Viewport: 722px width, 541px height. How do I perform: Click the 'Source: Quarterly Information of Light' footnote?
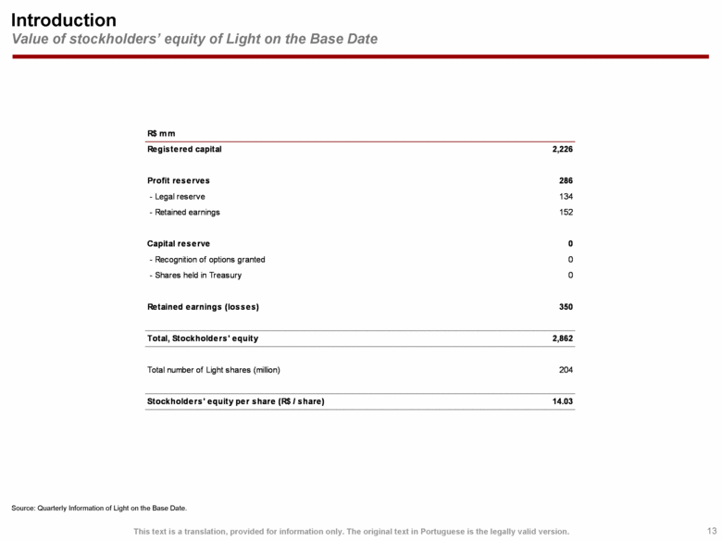(x=99, y=509)
